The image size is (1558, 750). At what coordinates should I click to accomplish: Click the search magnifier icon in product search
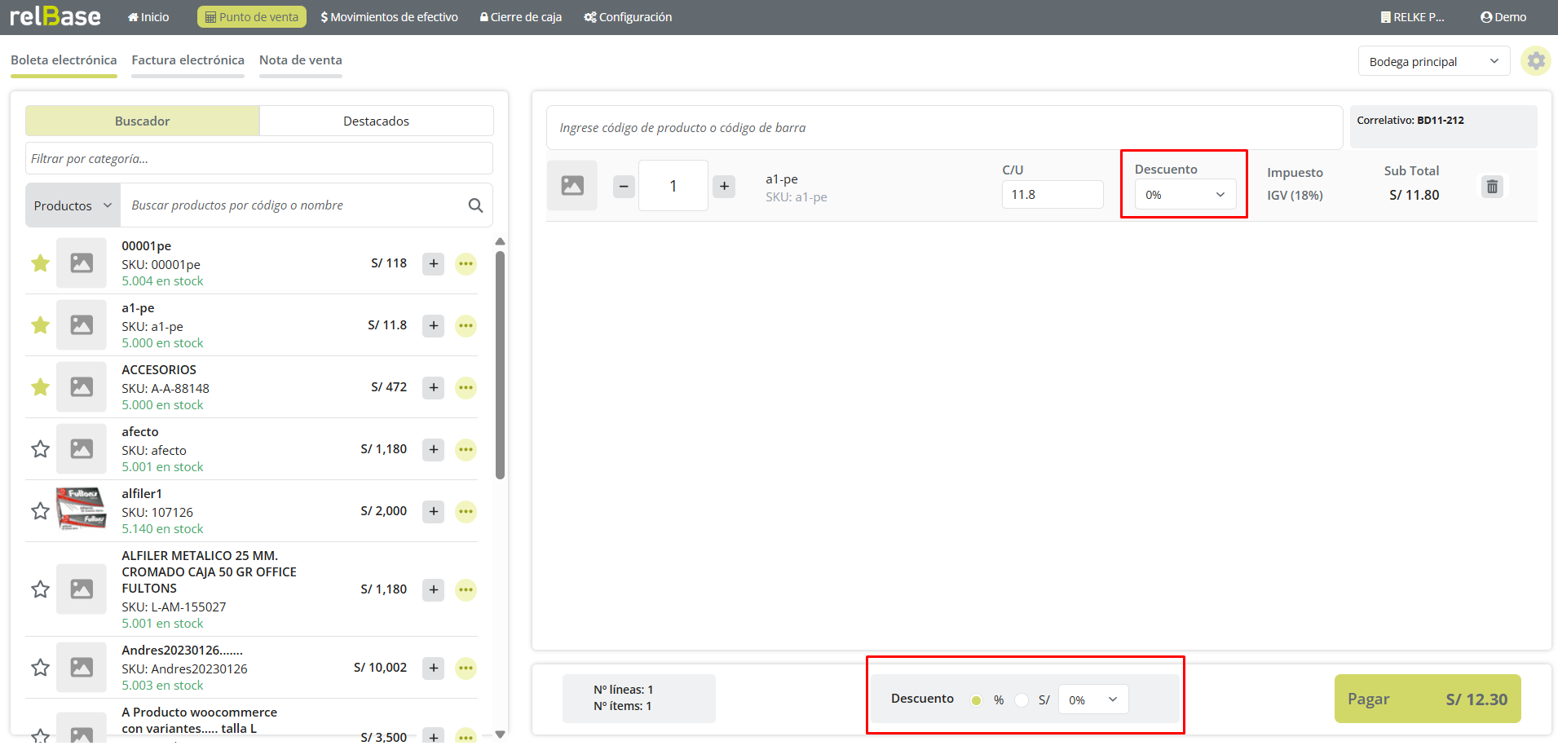pyautogui.click(x=475, y=205)
